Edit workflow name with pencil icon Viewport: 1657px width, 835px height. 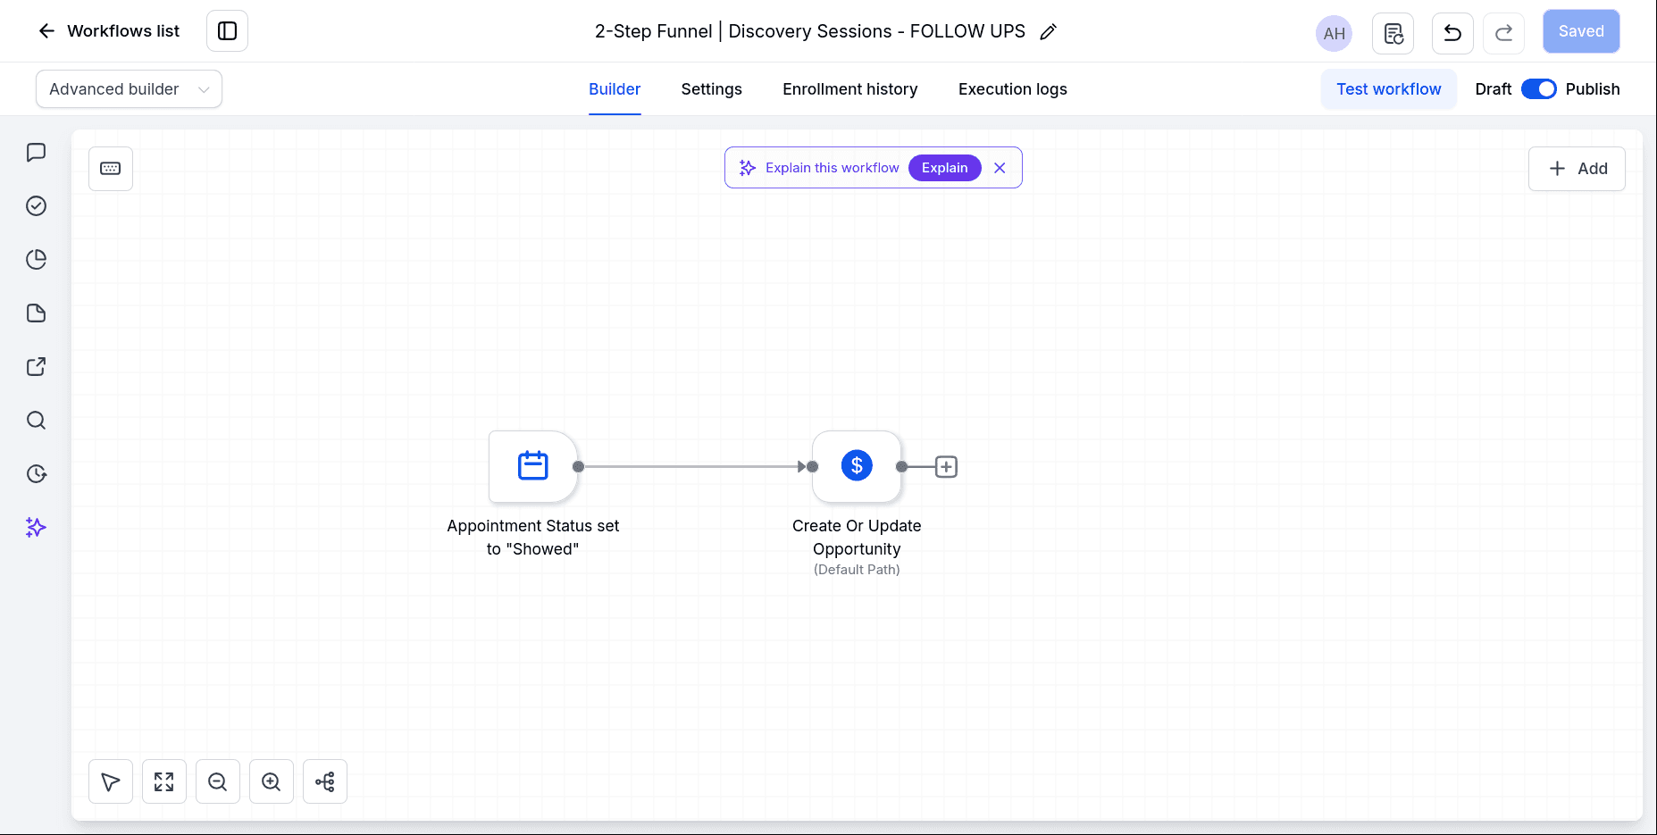(x=1049, y=32)
